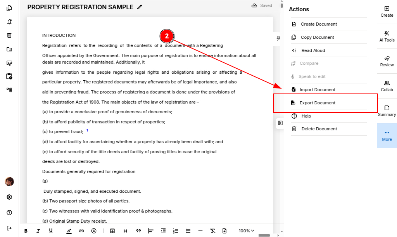Select Export Document in Actions list

click(317, 103)
